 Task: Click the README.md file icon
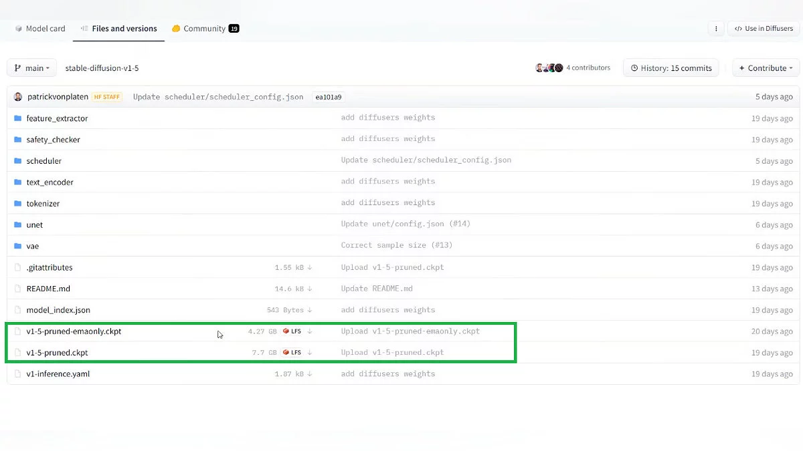coord(18,289)
